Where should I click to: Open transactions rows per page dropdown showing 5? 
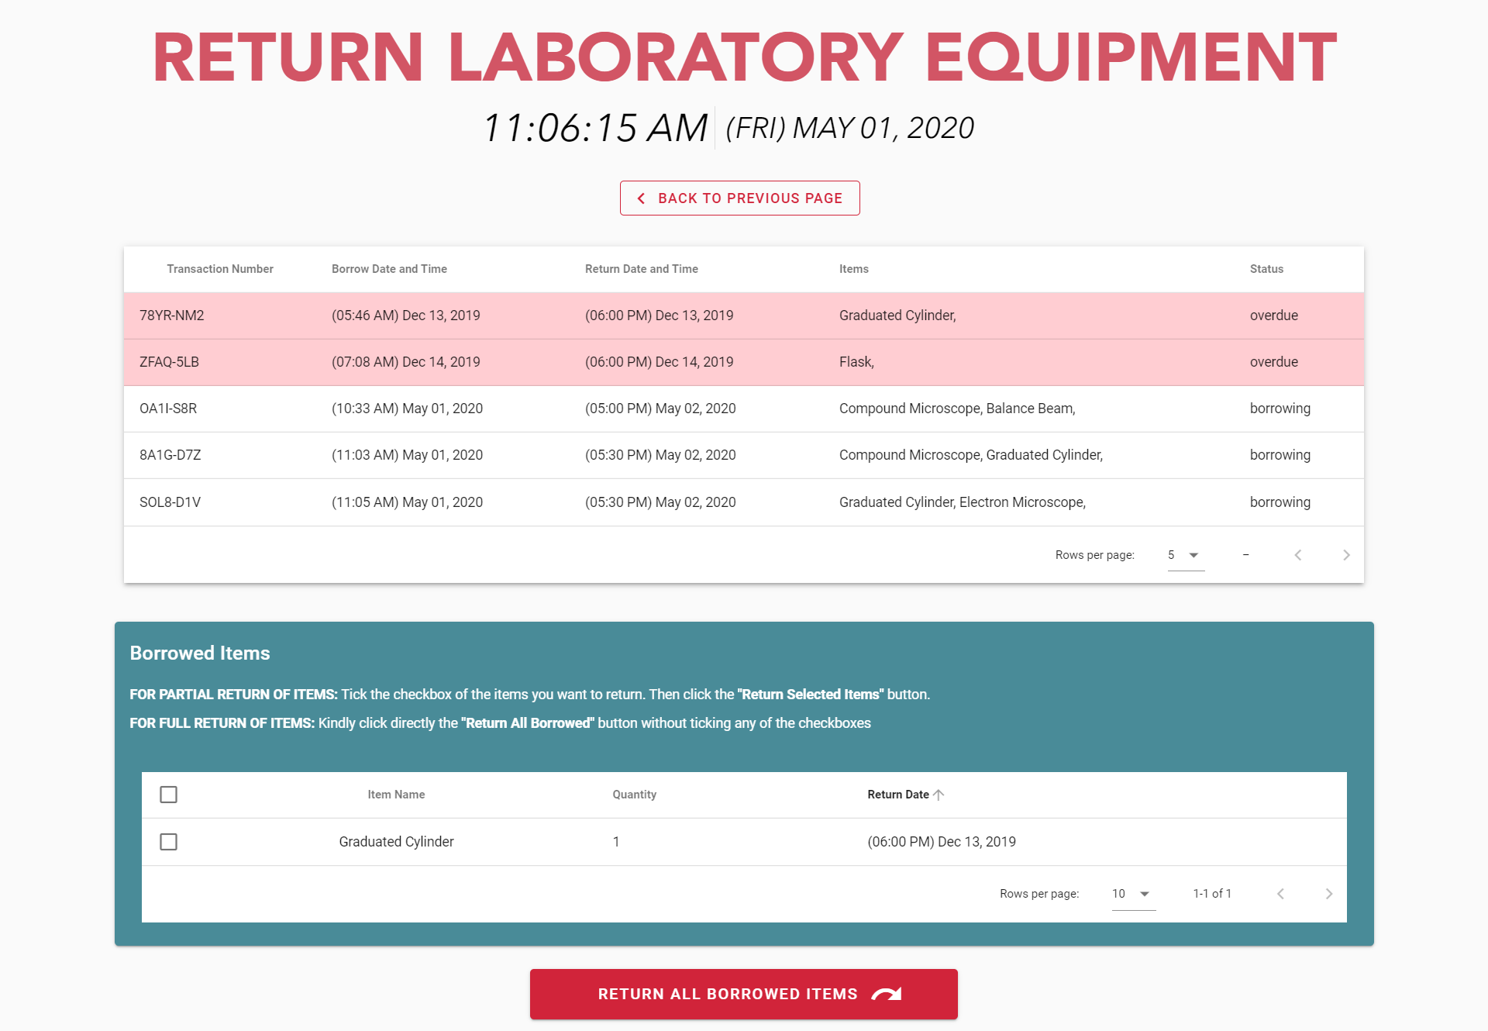pos(1185,555)
